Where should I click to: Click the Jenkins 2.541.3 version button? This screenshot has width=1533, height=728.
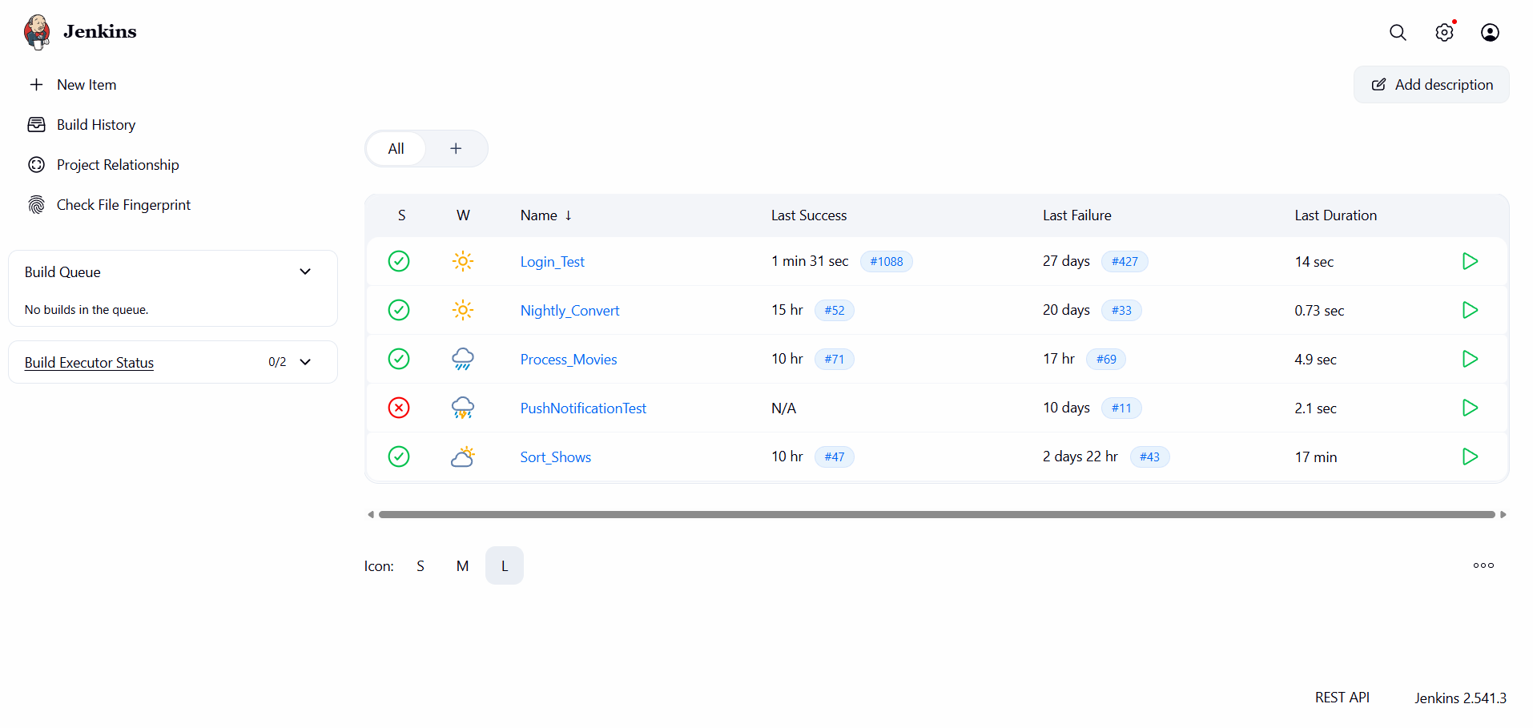click(x=1460, y=698)
